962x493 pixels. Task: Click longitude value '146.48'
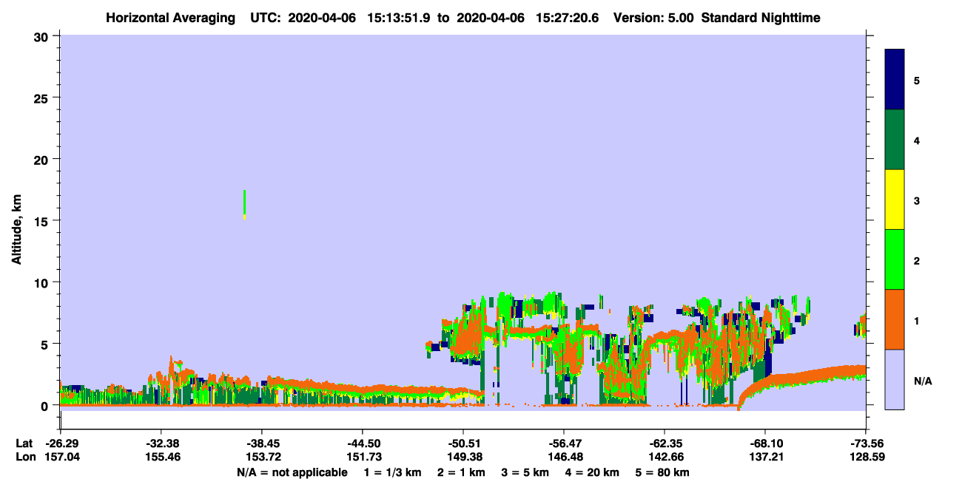point(564,458)
